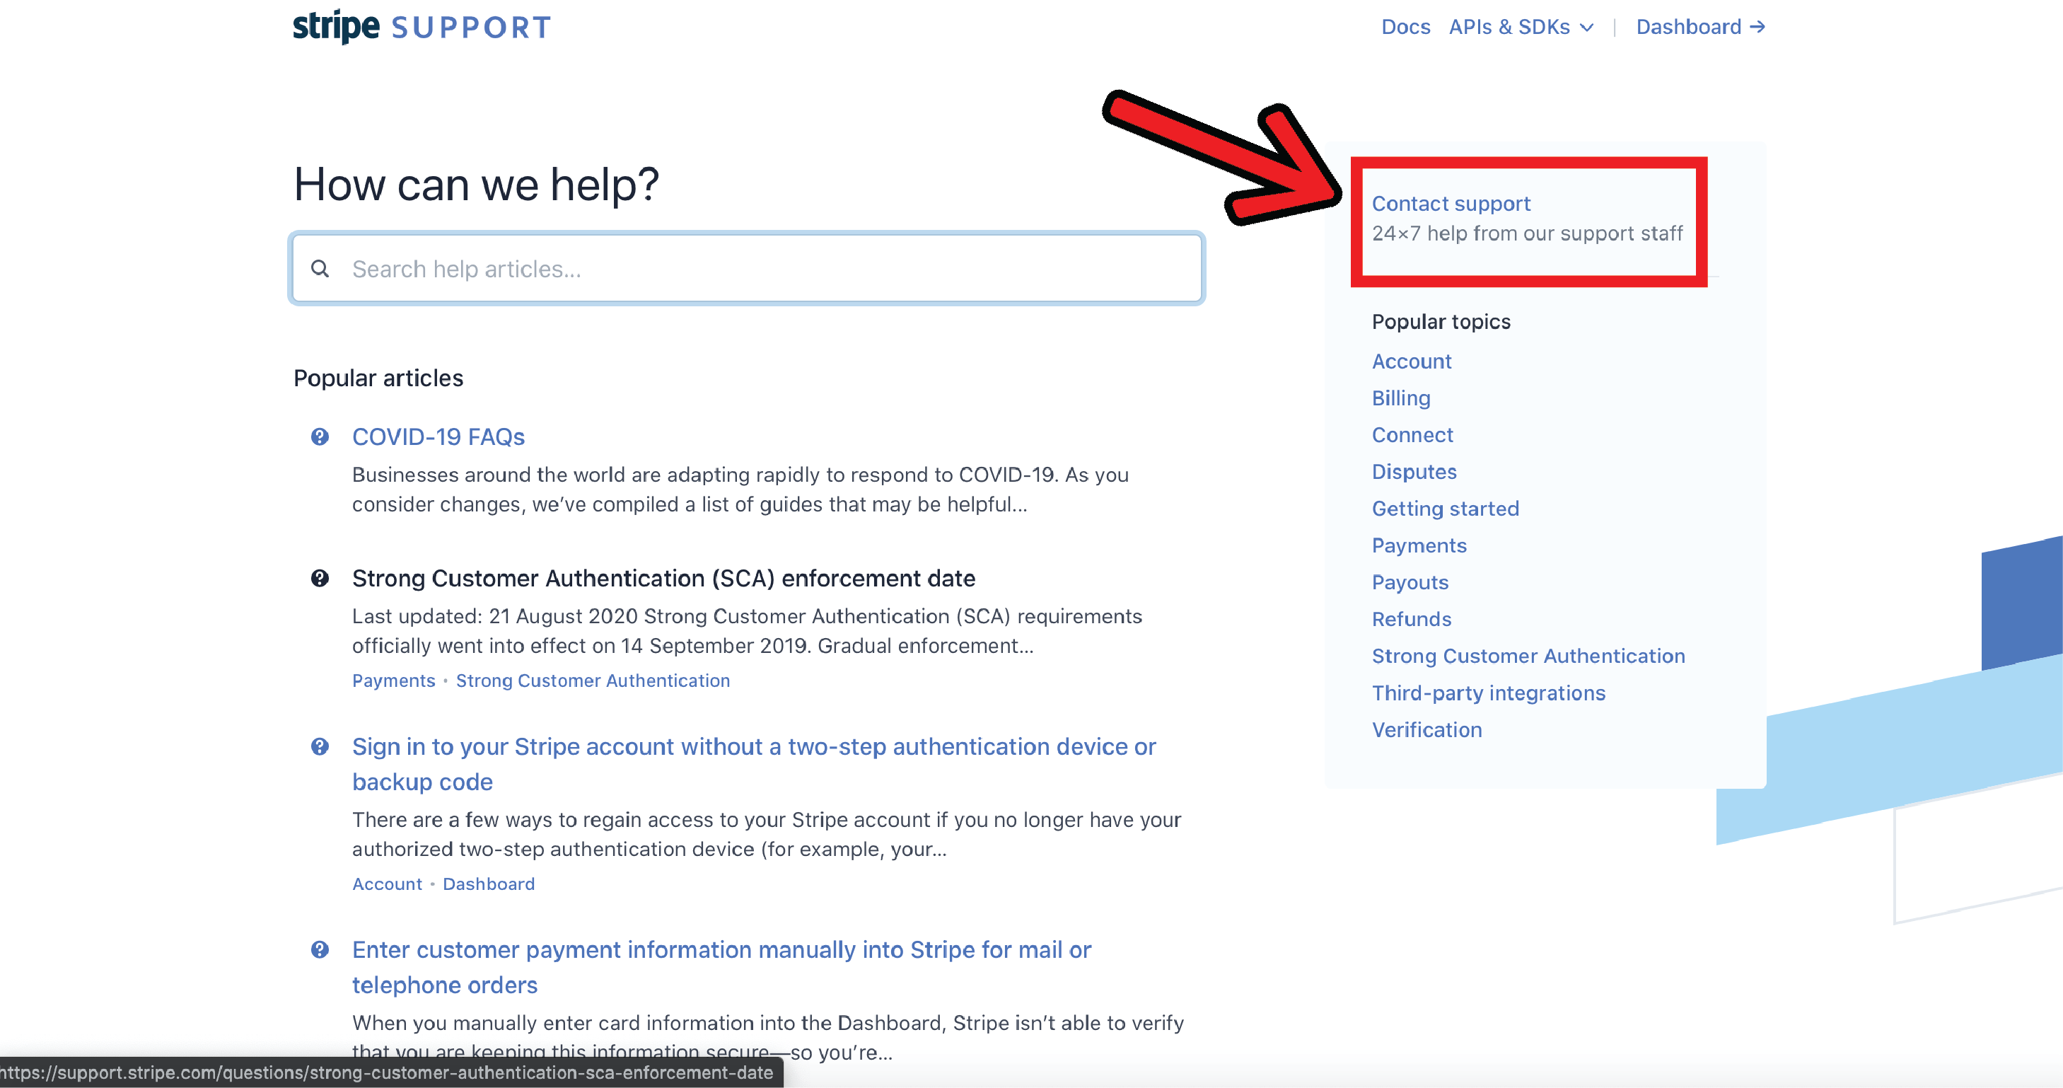Click the sign-in help question mark icon
This screenshot has width=2063, height=1088.
coord(319,747)
